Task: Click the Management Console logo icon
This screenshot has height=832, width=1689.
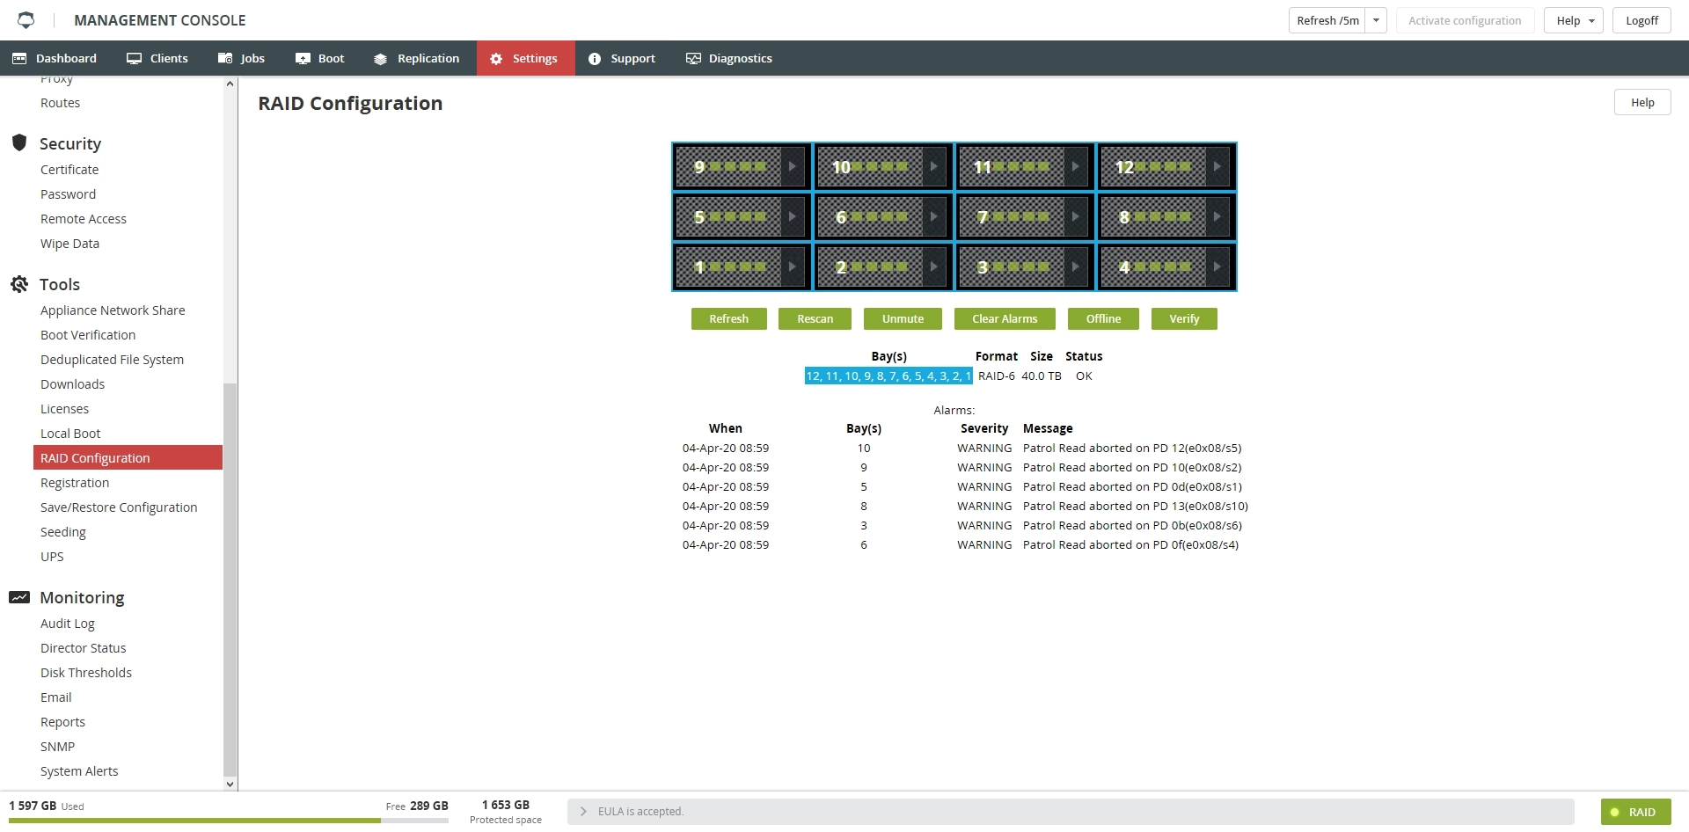Action: (26, 19)
